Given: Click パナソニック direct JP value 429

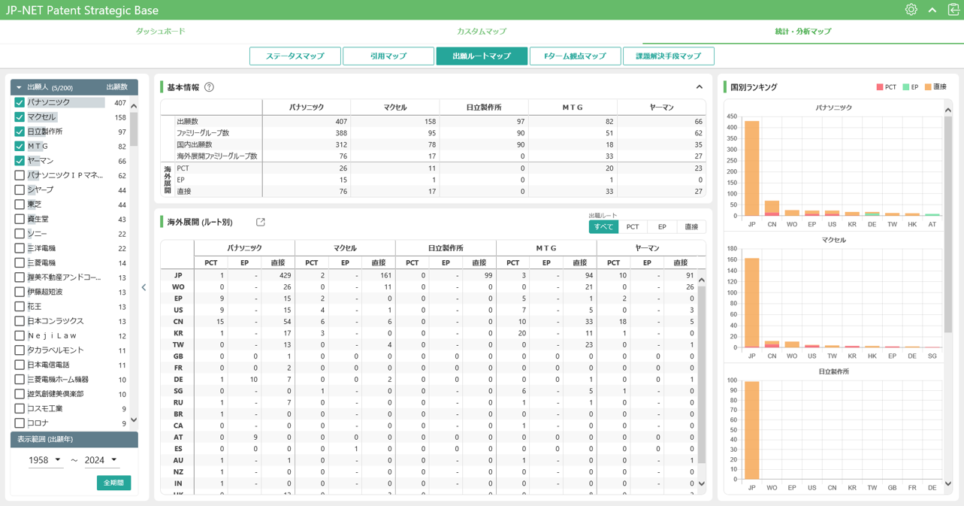Looking at the screenshot, I should click(285, 275).
